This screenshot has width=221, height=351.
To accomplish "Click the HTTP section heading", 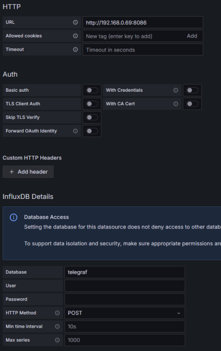I will (x=12, y=7).
